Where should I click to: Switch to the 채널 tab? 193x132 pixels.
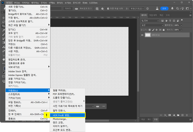coord(143,119)
